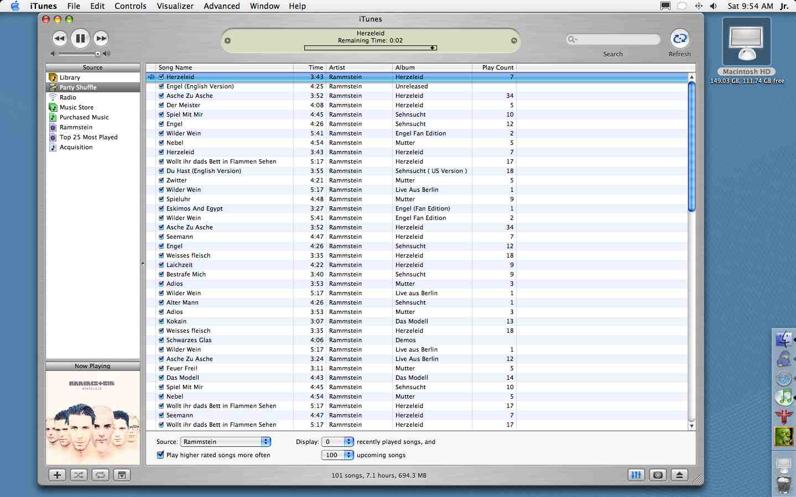Open the equalizer window icon
The width and height of the screenshot is (796, 497).
[636, 475]
